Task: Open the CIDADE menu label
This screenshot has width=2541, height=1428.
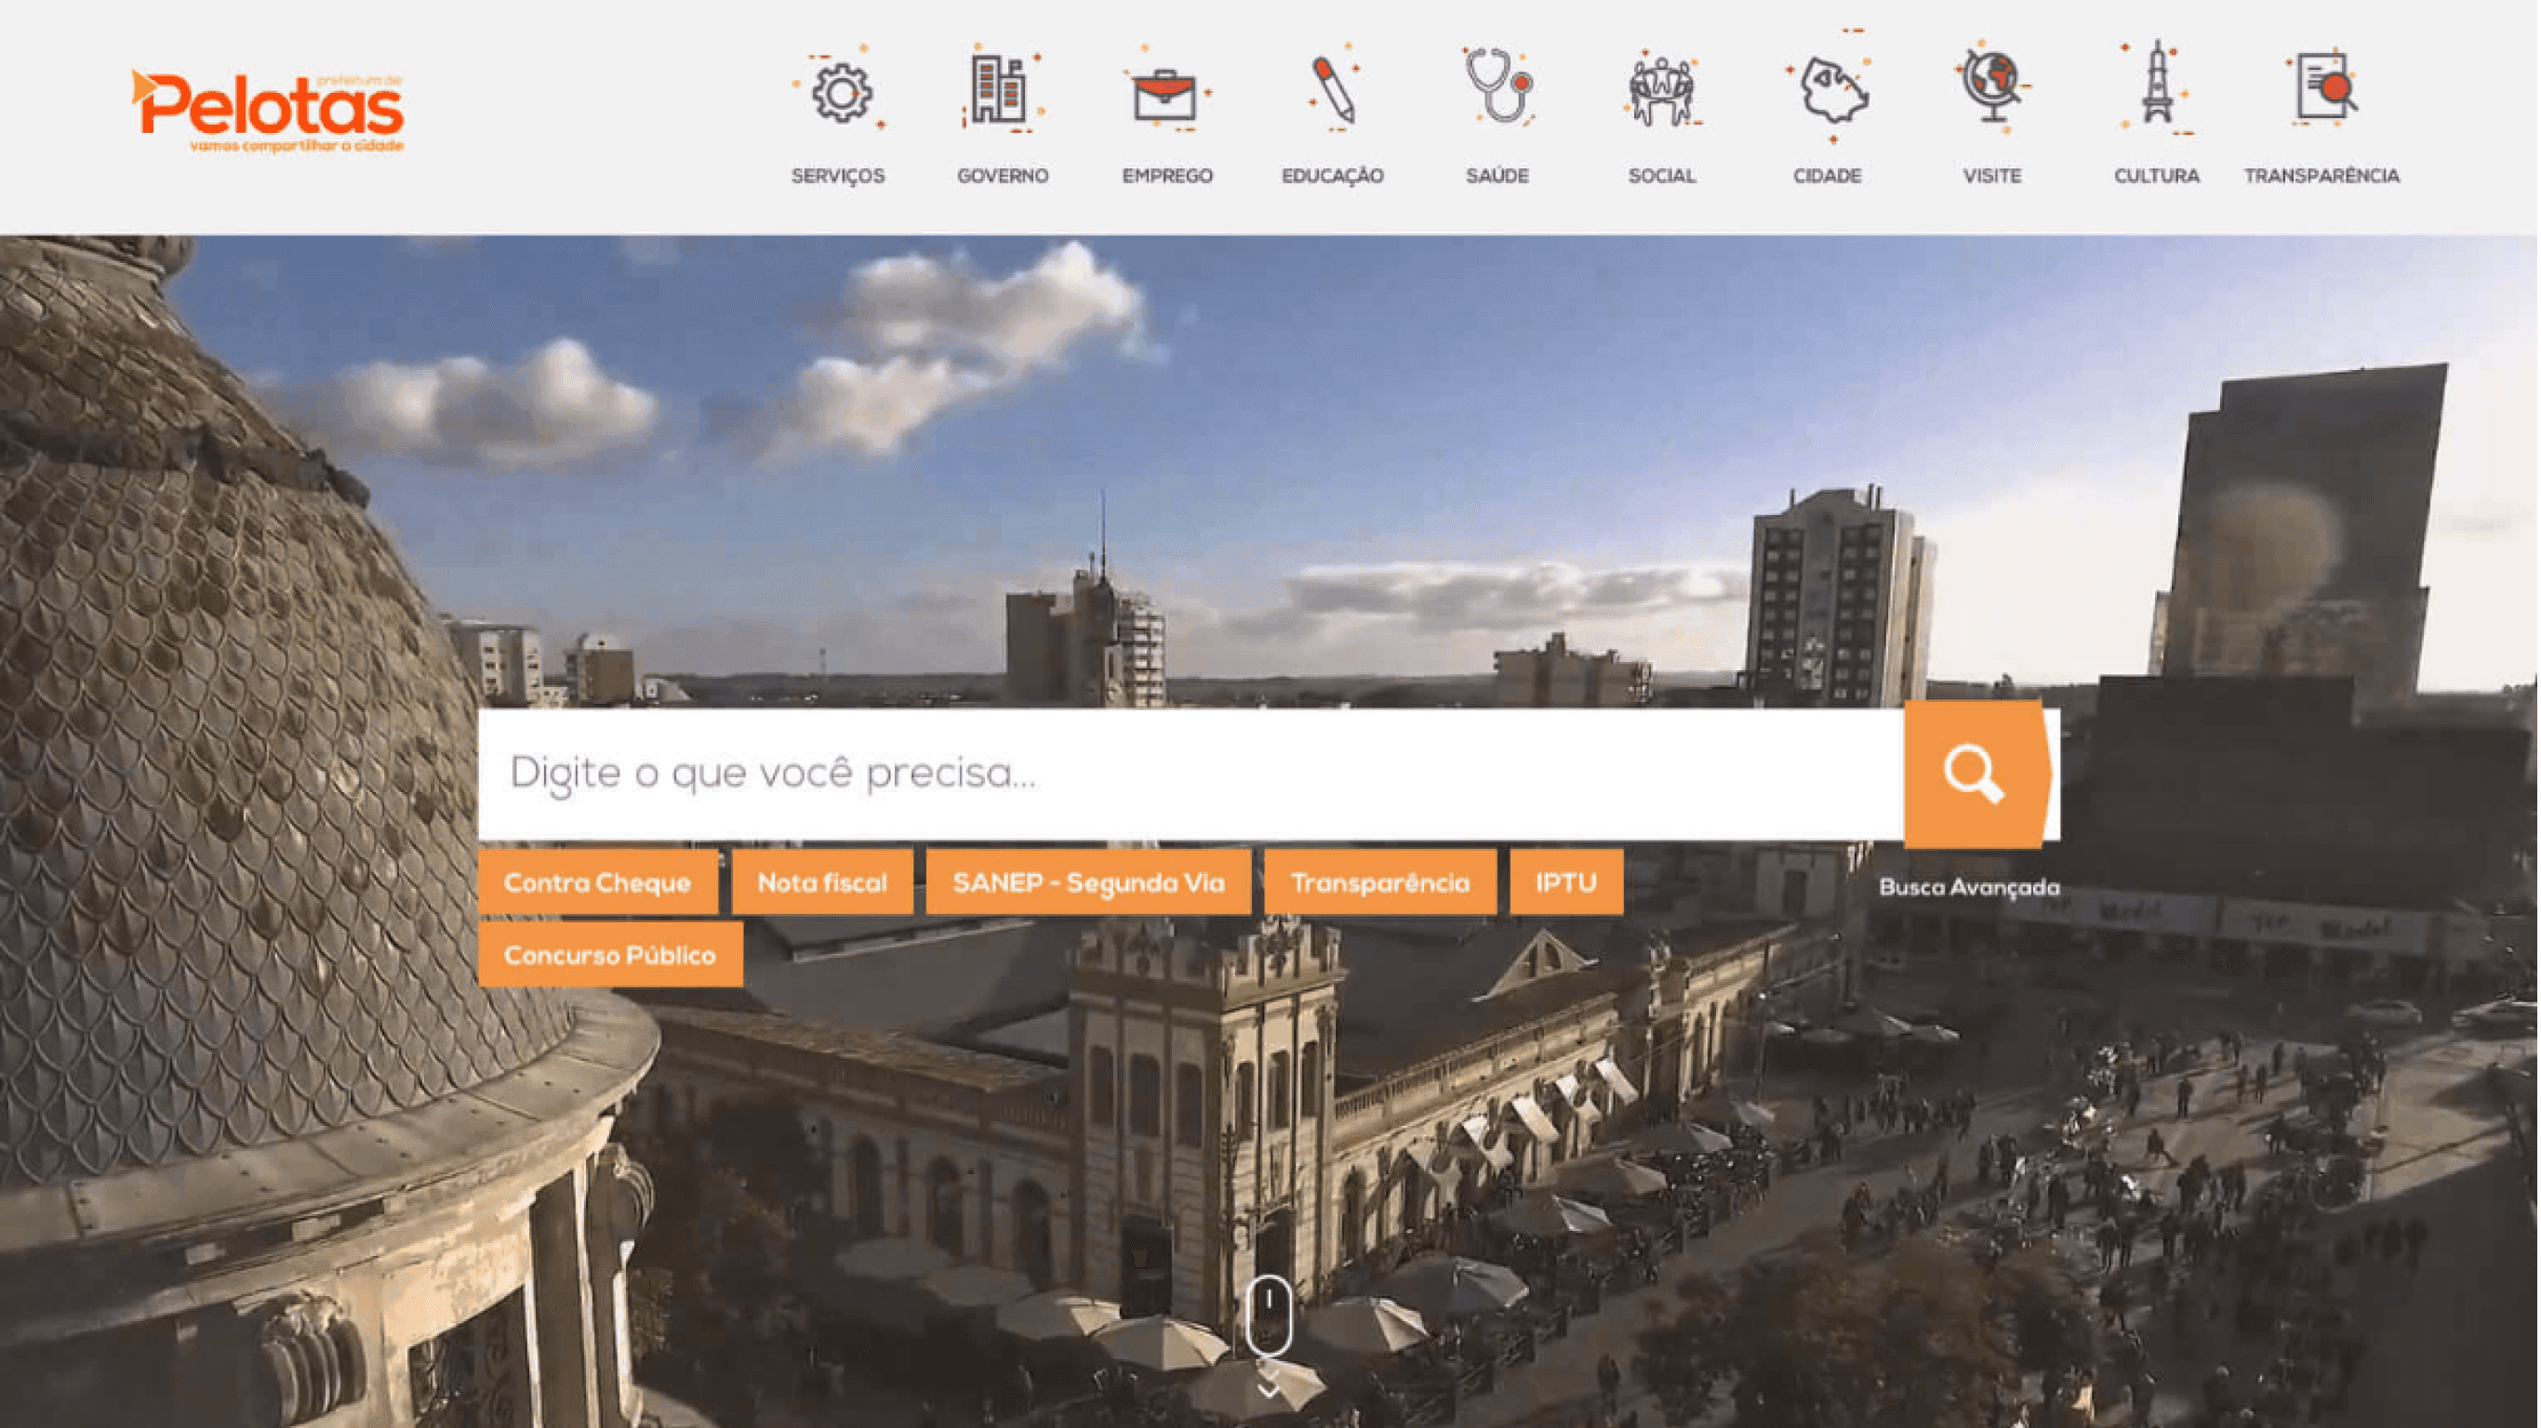Action: pos(1828,177)
